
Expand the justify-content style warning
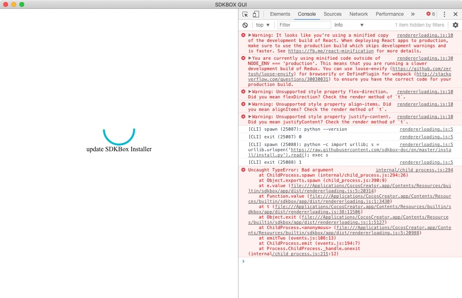click(250, 117)
